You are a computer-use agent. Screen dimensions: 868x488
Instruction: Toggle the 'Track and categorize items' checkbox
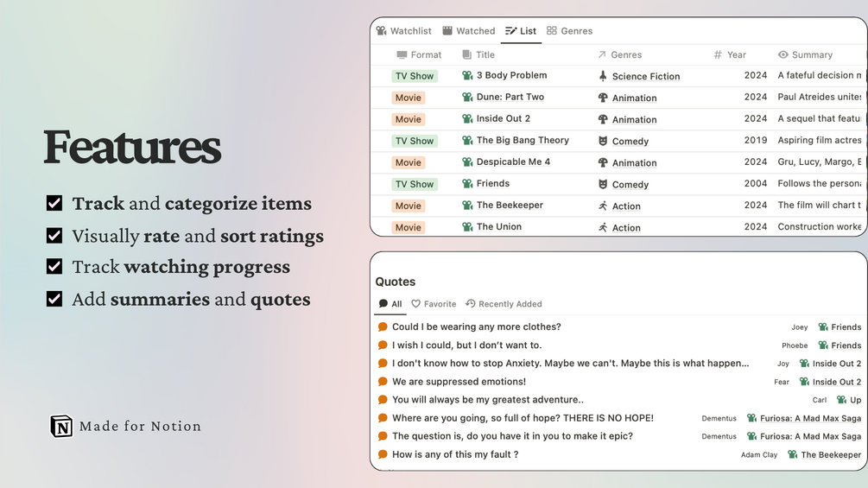54,204
